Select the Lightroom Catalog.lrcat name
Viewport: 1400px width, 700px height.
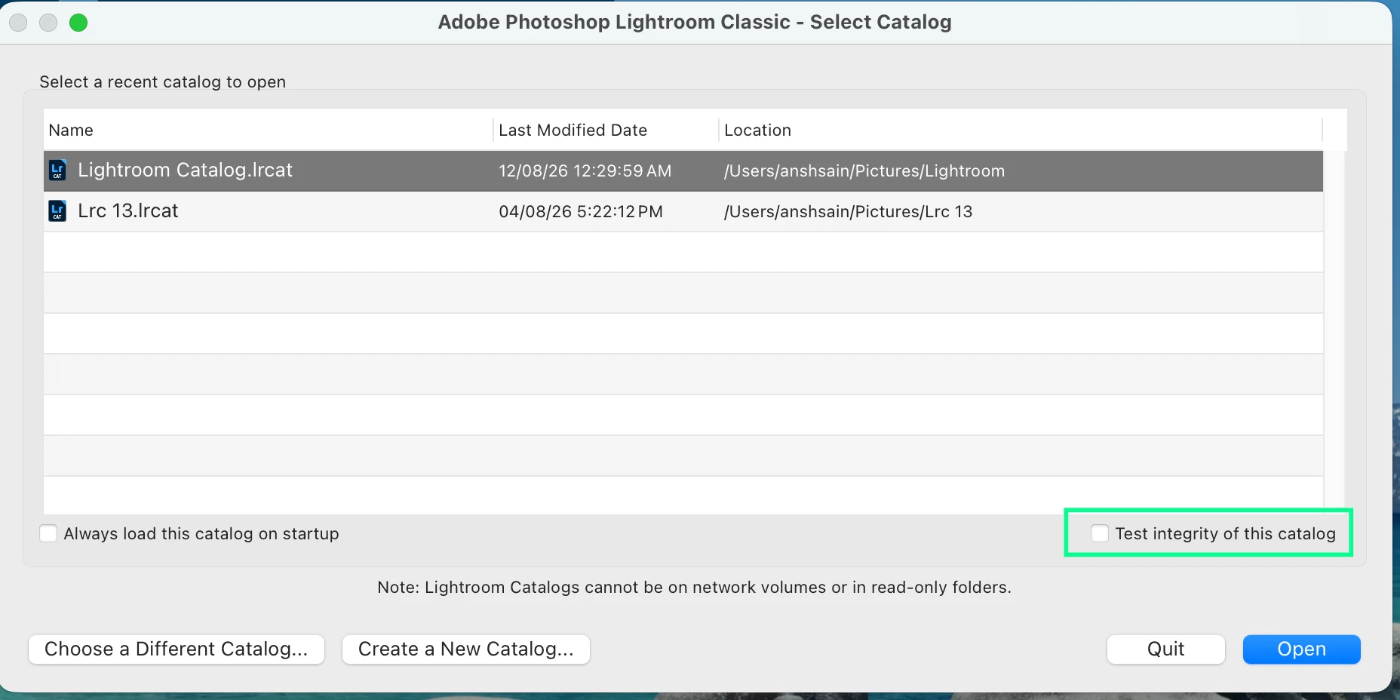point(186,170)
